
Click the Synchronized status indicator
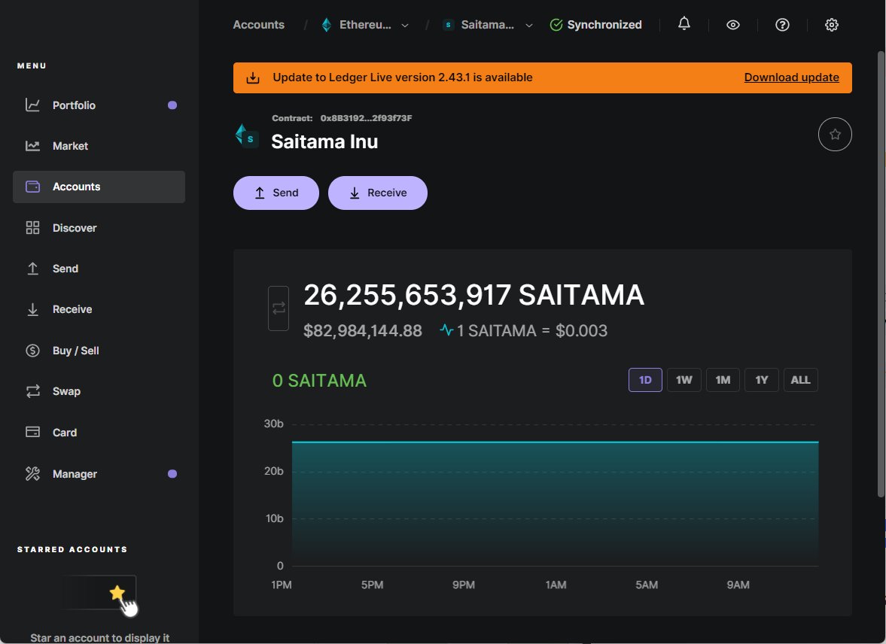tap(595, 25)
